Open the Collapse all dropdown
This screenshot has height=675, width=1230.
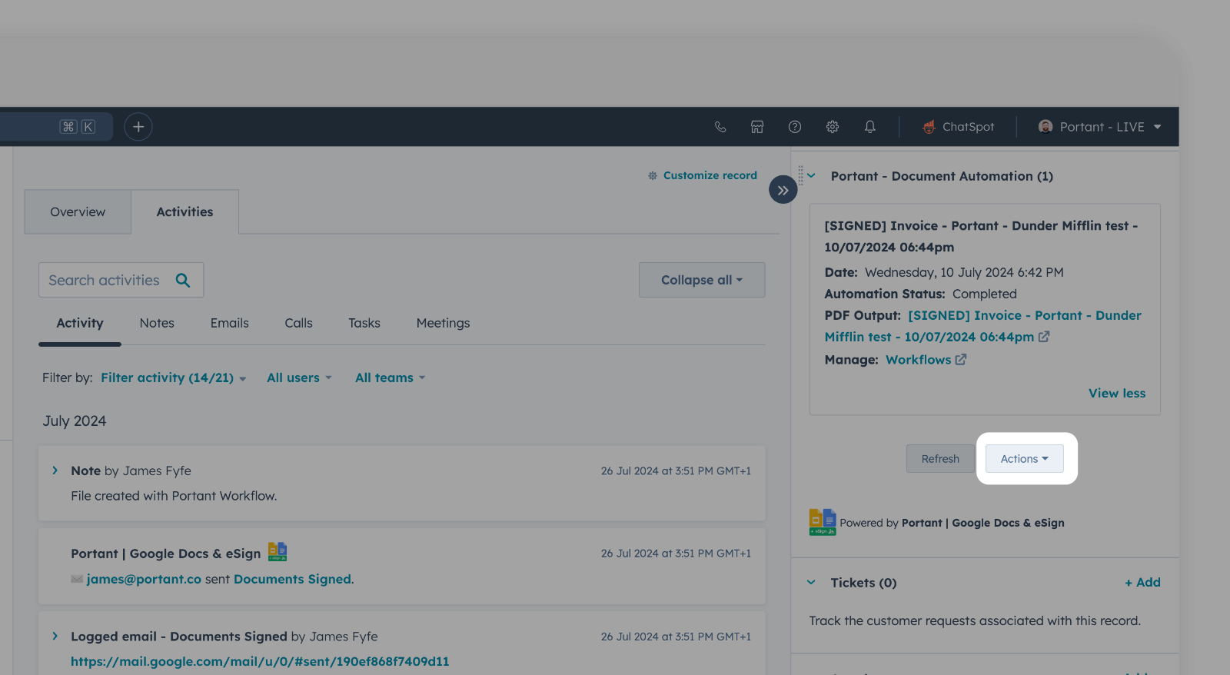pyautogui.click(x=701, y=281)
